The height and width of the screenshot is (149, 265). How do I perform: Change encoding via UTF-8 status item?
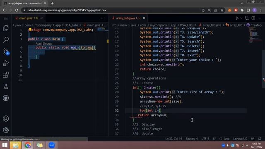(205, 139)
